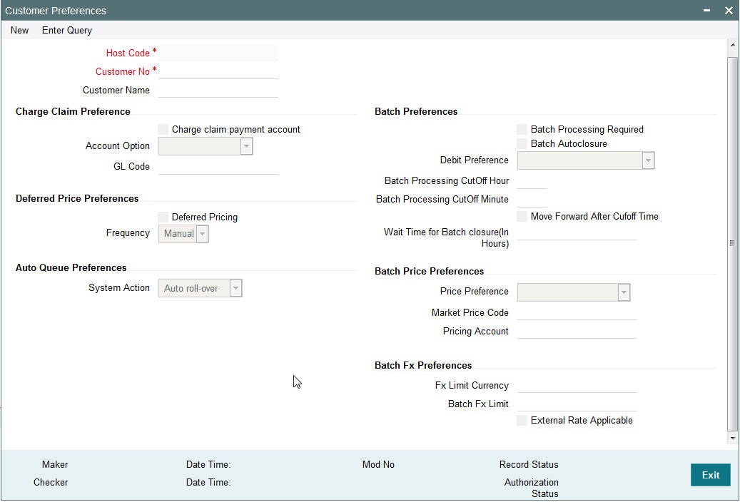740x502 pixels.
Task: Click the Maker label in the footer
Action: (x=55, y=465)
